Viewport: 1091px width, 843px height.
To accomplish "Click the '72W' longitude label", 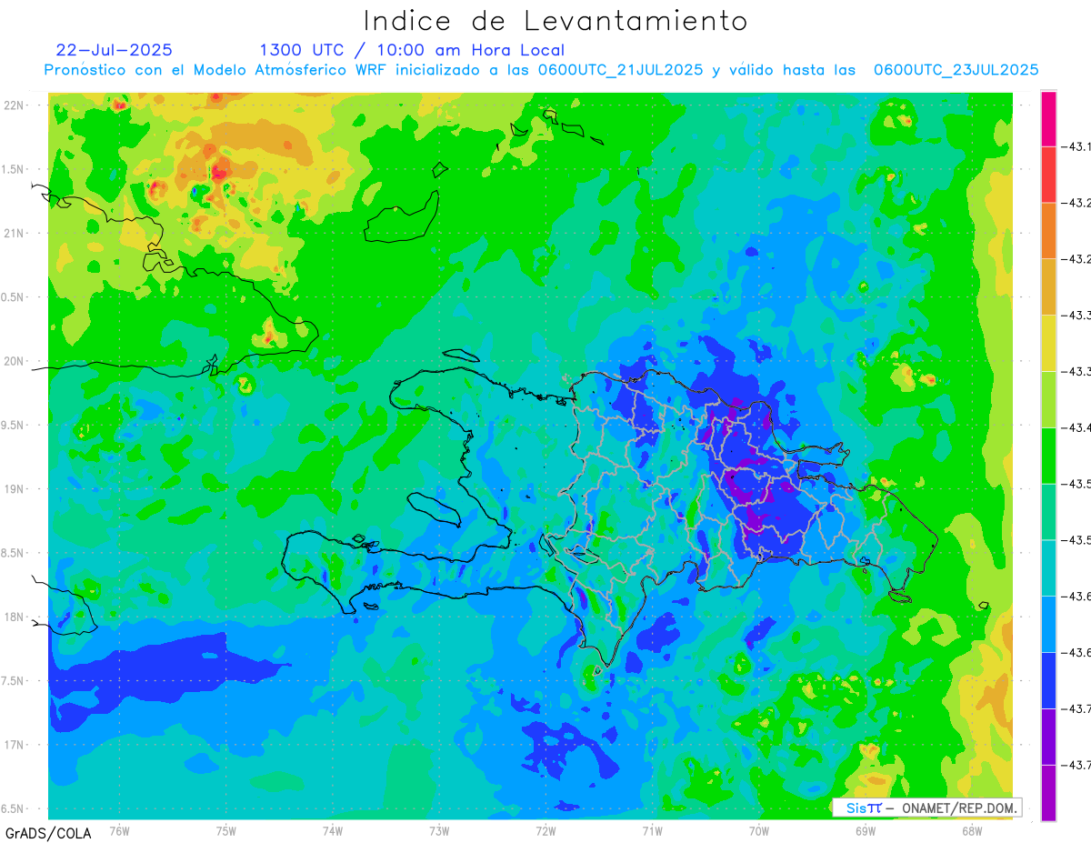I will [545, 830].
